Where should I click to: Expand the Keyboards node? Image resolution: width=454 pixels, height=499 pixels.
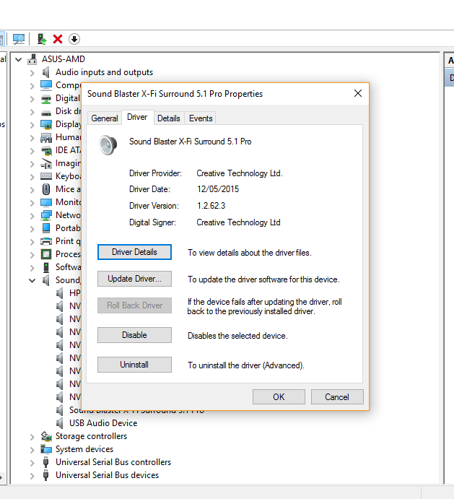click(x=32, y=177)
